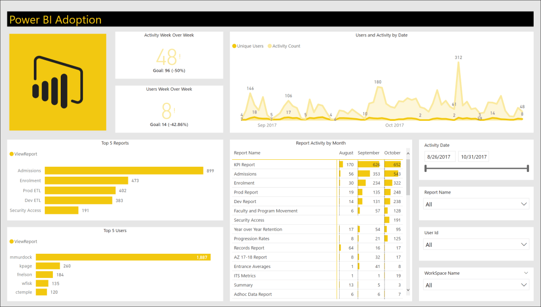Select the Unique Users legend marker

pos(234,46)
